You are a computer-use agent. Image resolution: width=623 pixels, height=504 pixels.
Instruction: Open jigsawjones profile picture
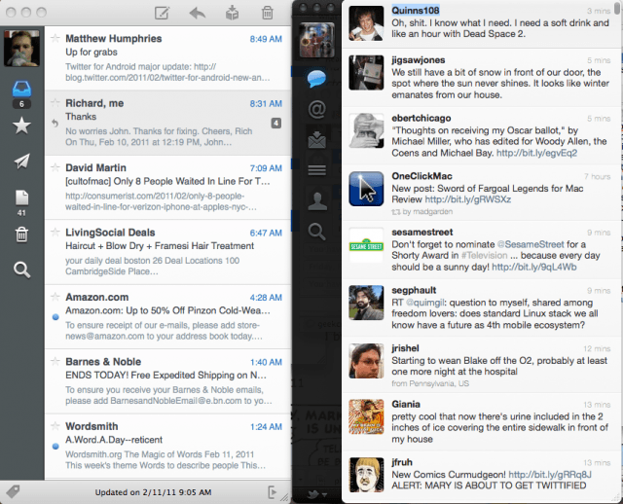tap(366, 73)
